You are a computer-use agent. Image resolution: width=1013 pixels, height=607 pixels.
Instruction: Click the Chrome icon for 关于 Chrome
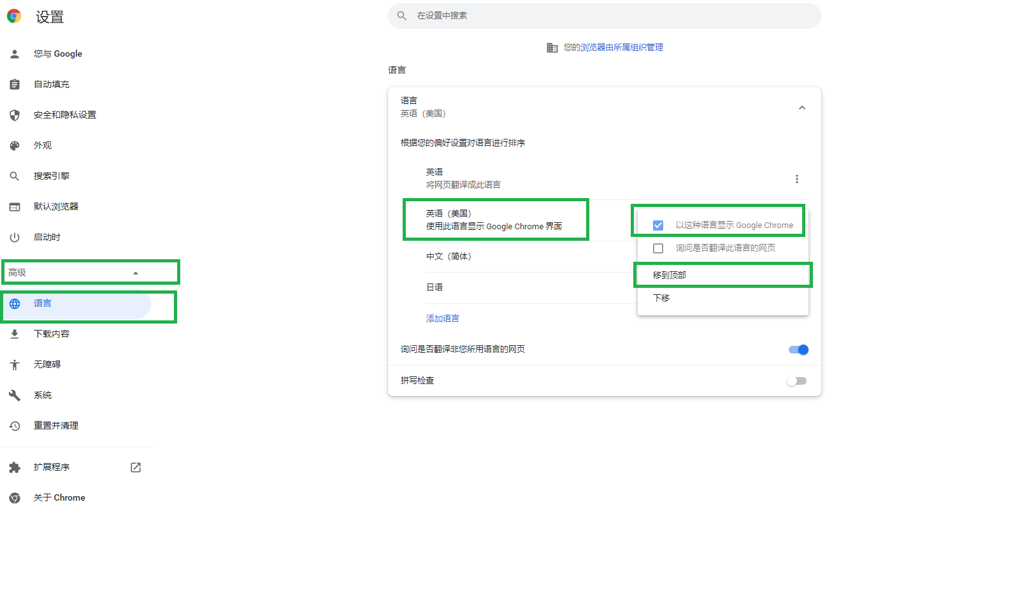15,498
